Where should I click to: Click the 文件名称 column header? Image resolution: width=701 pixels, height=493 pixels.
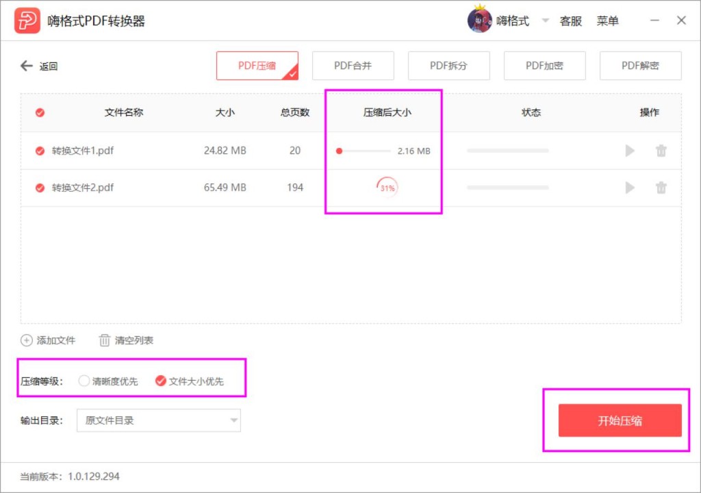[124, 113]
